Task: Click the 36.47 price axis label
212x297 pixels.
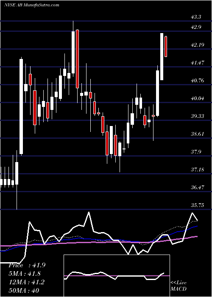Action: (x=198, y=188)
